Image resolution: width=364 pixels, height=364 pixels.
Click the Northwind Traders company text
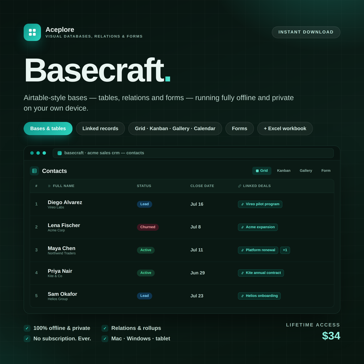click(61, 253)
